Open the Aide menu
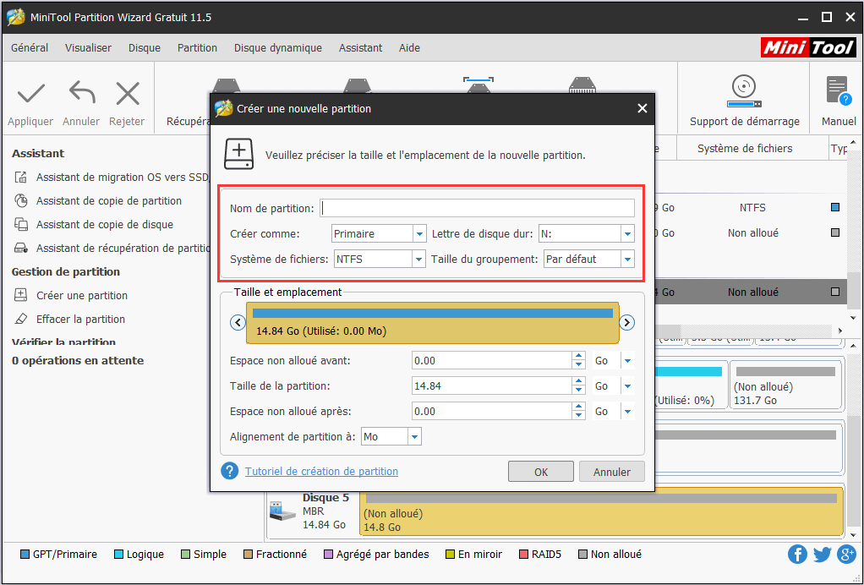Screen dimensions: 864x585 409,48
